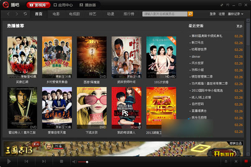Click 开始游戏 on the 三国志13 banner
Image resolution: width=251 pixels, height=167 pixels.
coord(224,153)
